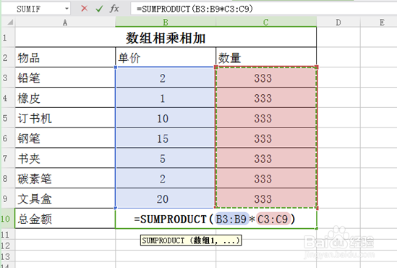The height and width of the screenshot is (268, 397).
Task: Click unit price 1 for 橡皮
Action: tap(166, 98)
